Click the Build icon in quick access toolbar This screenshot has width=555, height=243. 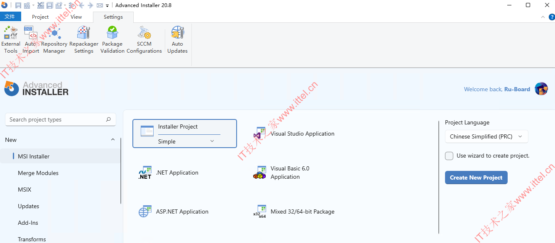(x=27, y=5)
